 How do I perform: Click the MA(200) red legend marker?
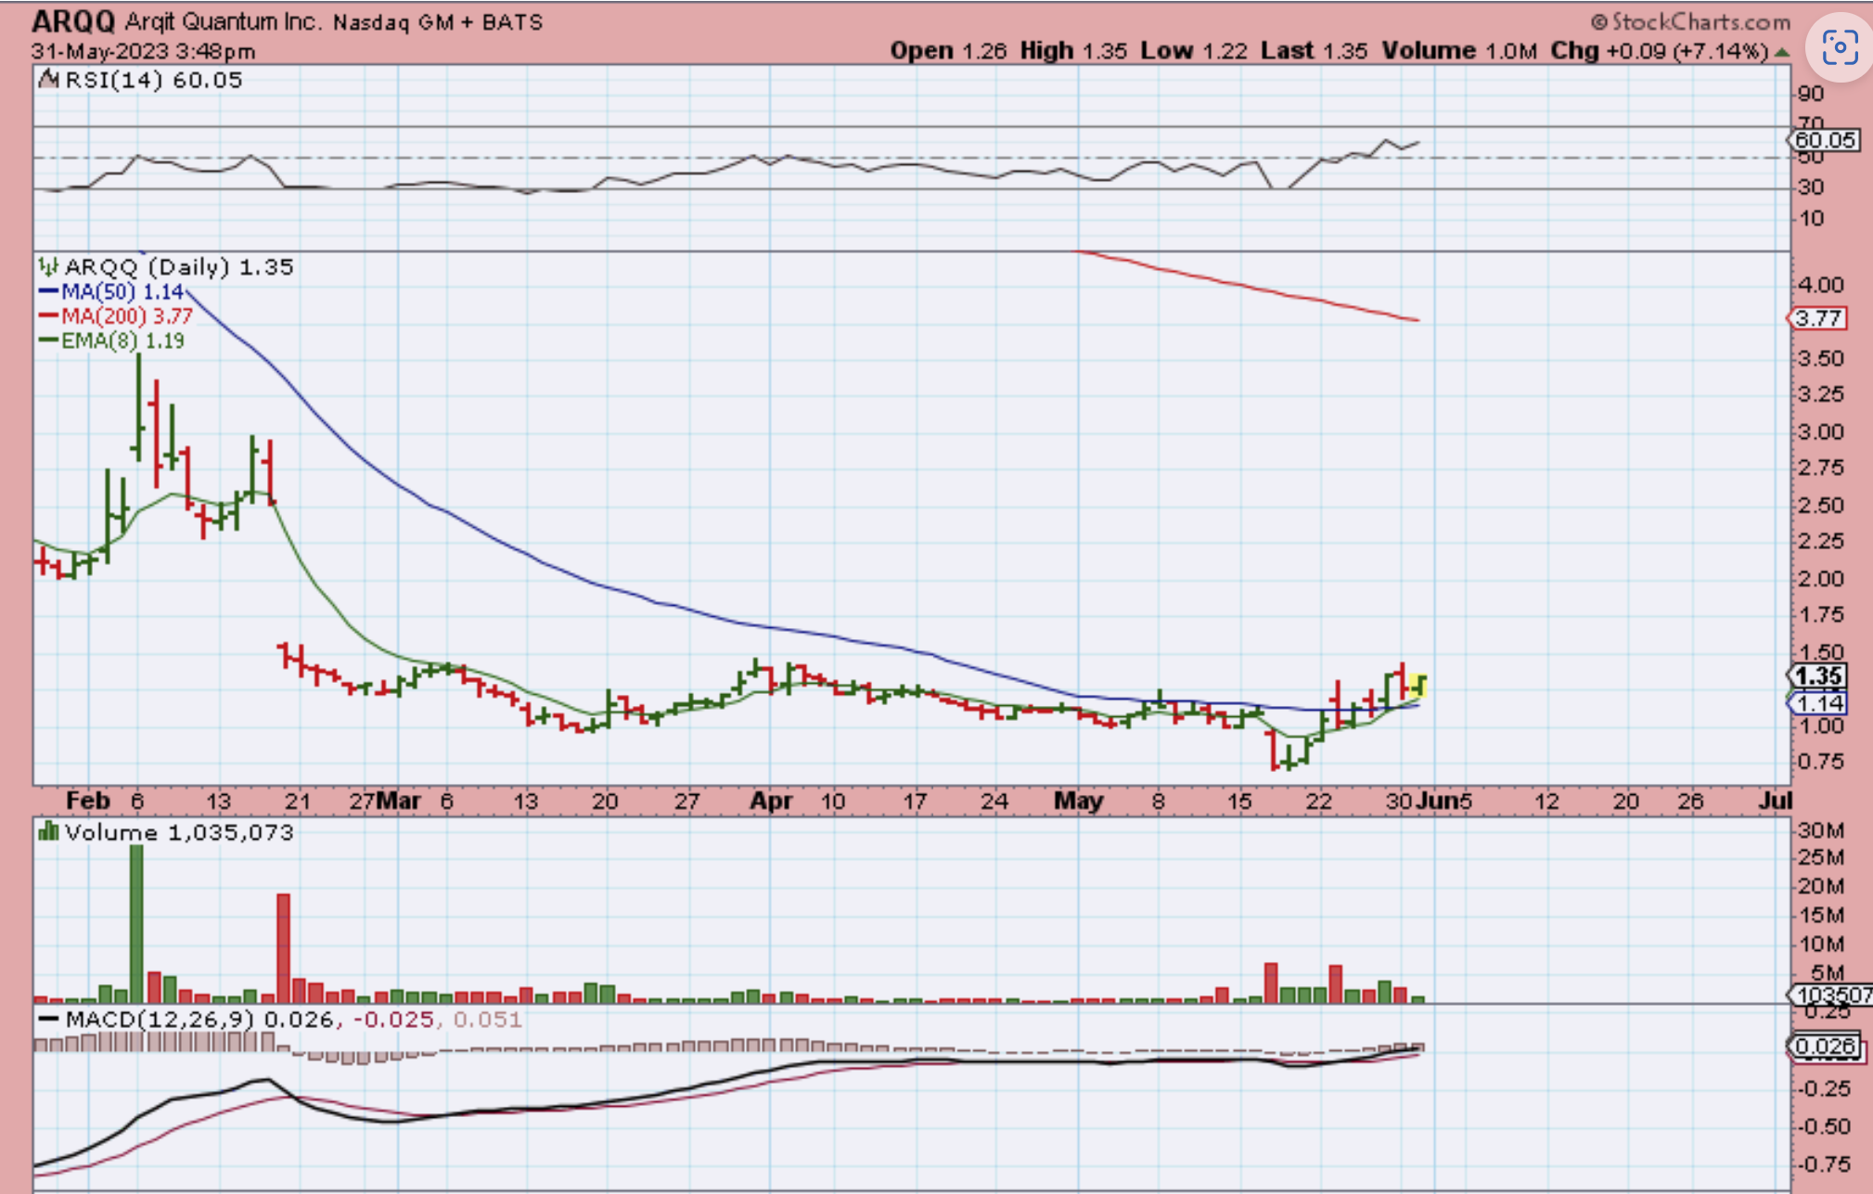pos(48,316)
